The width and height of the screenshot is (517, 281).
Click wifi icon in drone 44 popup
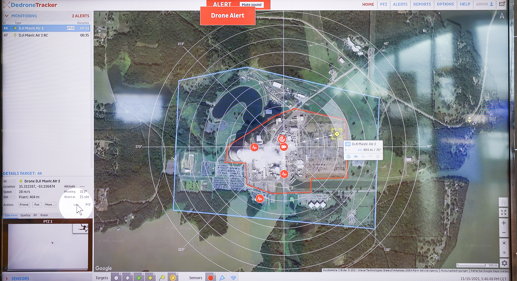pos(370,156)
